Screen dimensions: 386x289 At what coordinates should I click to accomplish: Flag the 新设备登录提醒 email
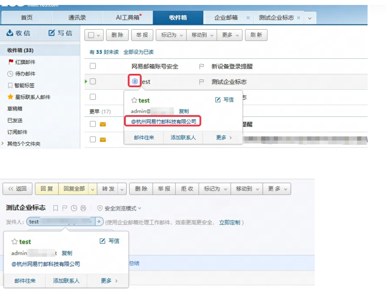tap(201, 66)
